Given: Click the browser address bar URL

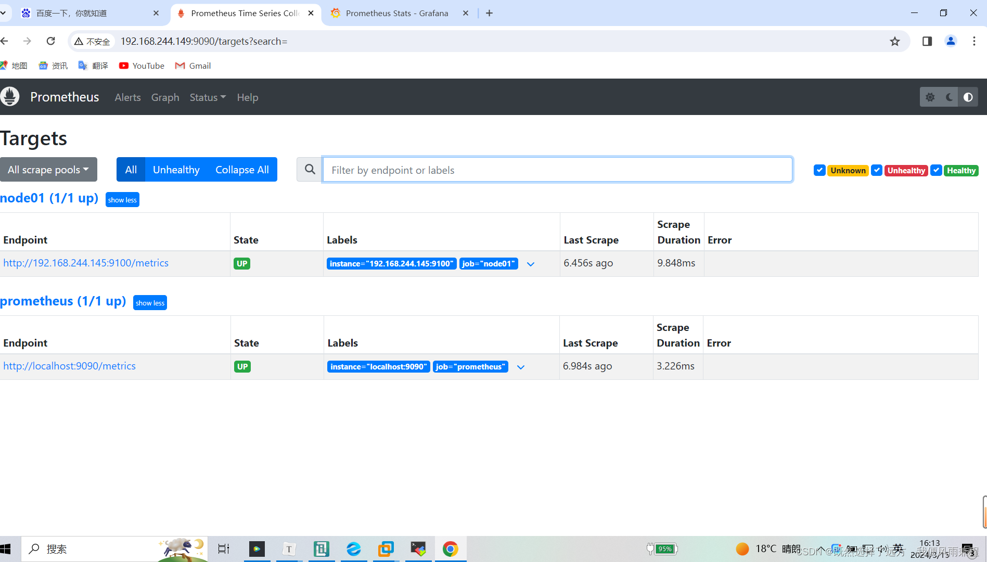Looking at the screenshot, I should click(x=204, y=41).
